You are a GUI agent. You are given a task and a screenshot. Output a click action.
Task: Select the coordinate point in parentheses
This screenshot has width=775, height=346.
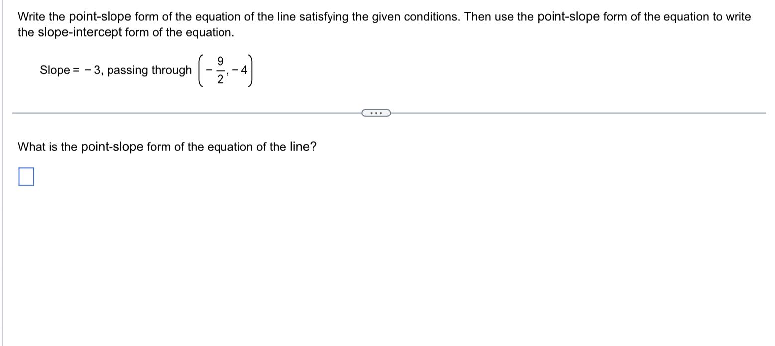tap(226, 70)
